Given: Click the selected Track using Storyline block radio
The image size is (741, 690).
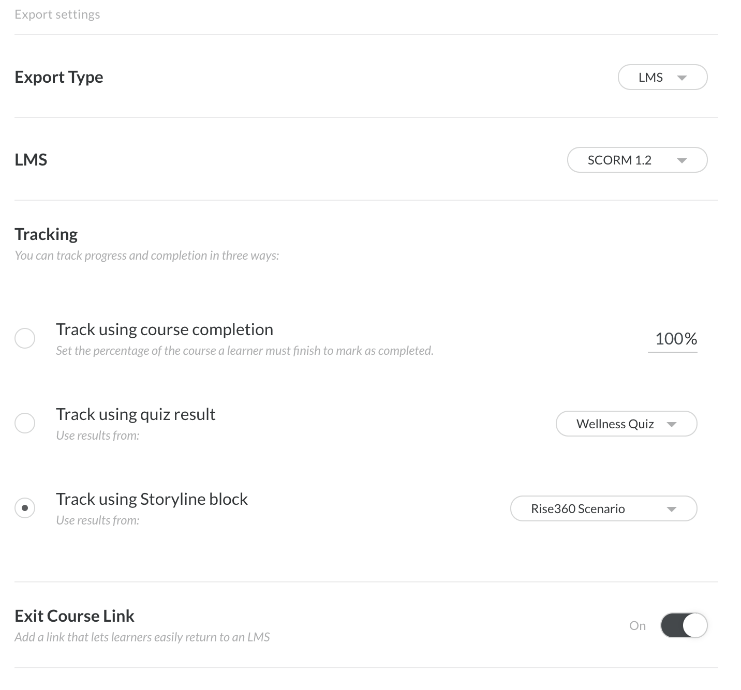Looking at the screenshot, I should click(x=25, y=508).
